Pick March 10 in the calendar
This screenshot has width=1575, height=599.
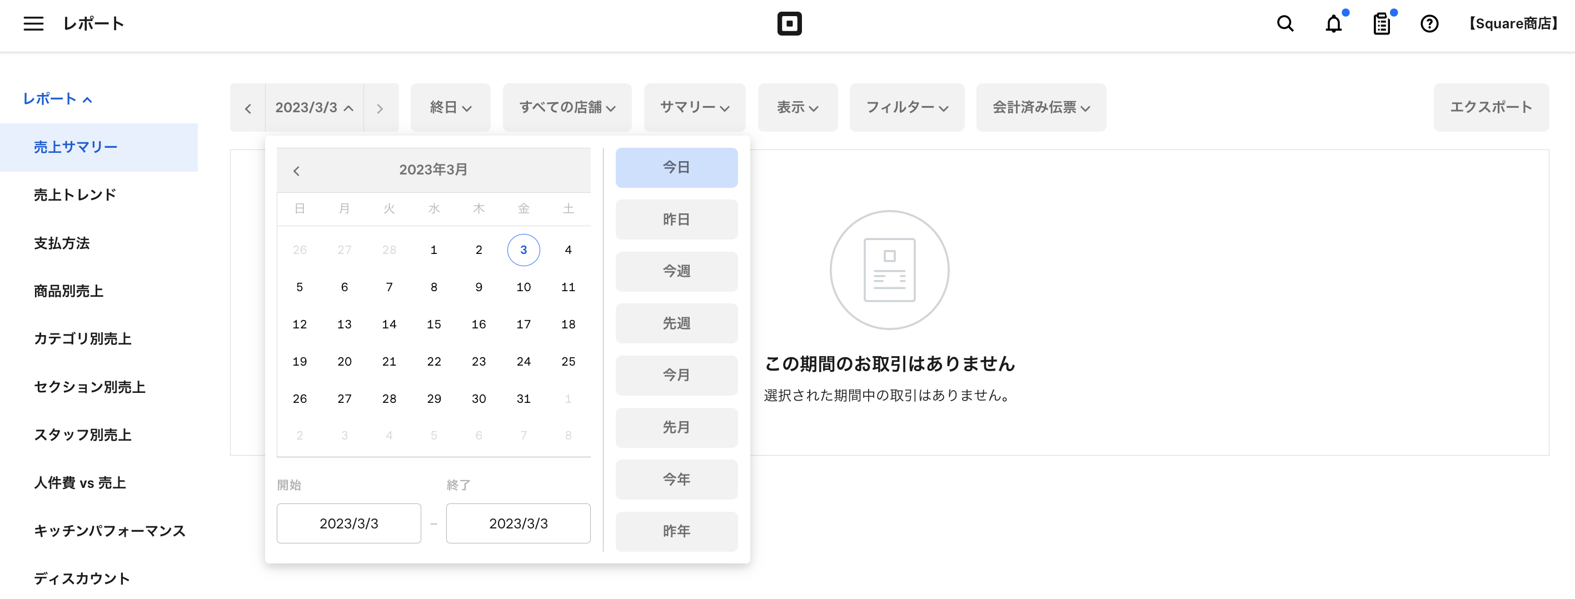(x=524, y=287)
